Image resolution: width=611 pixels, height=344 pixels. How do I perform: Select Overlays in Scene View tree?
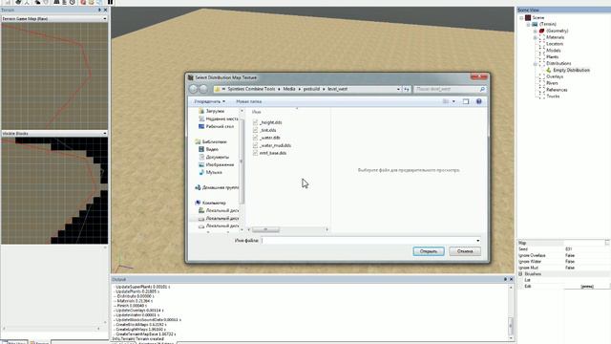(x=555, y=76)
